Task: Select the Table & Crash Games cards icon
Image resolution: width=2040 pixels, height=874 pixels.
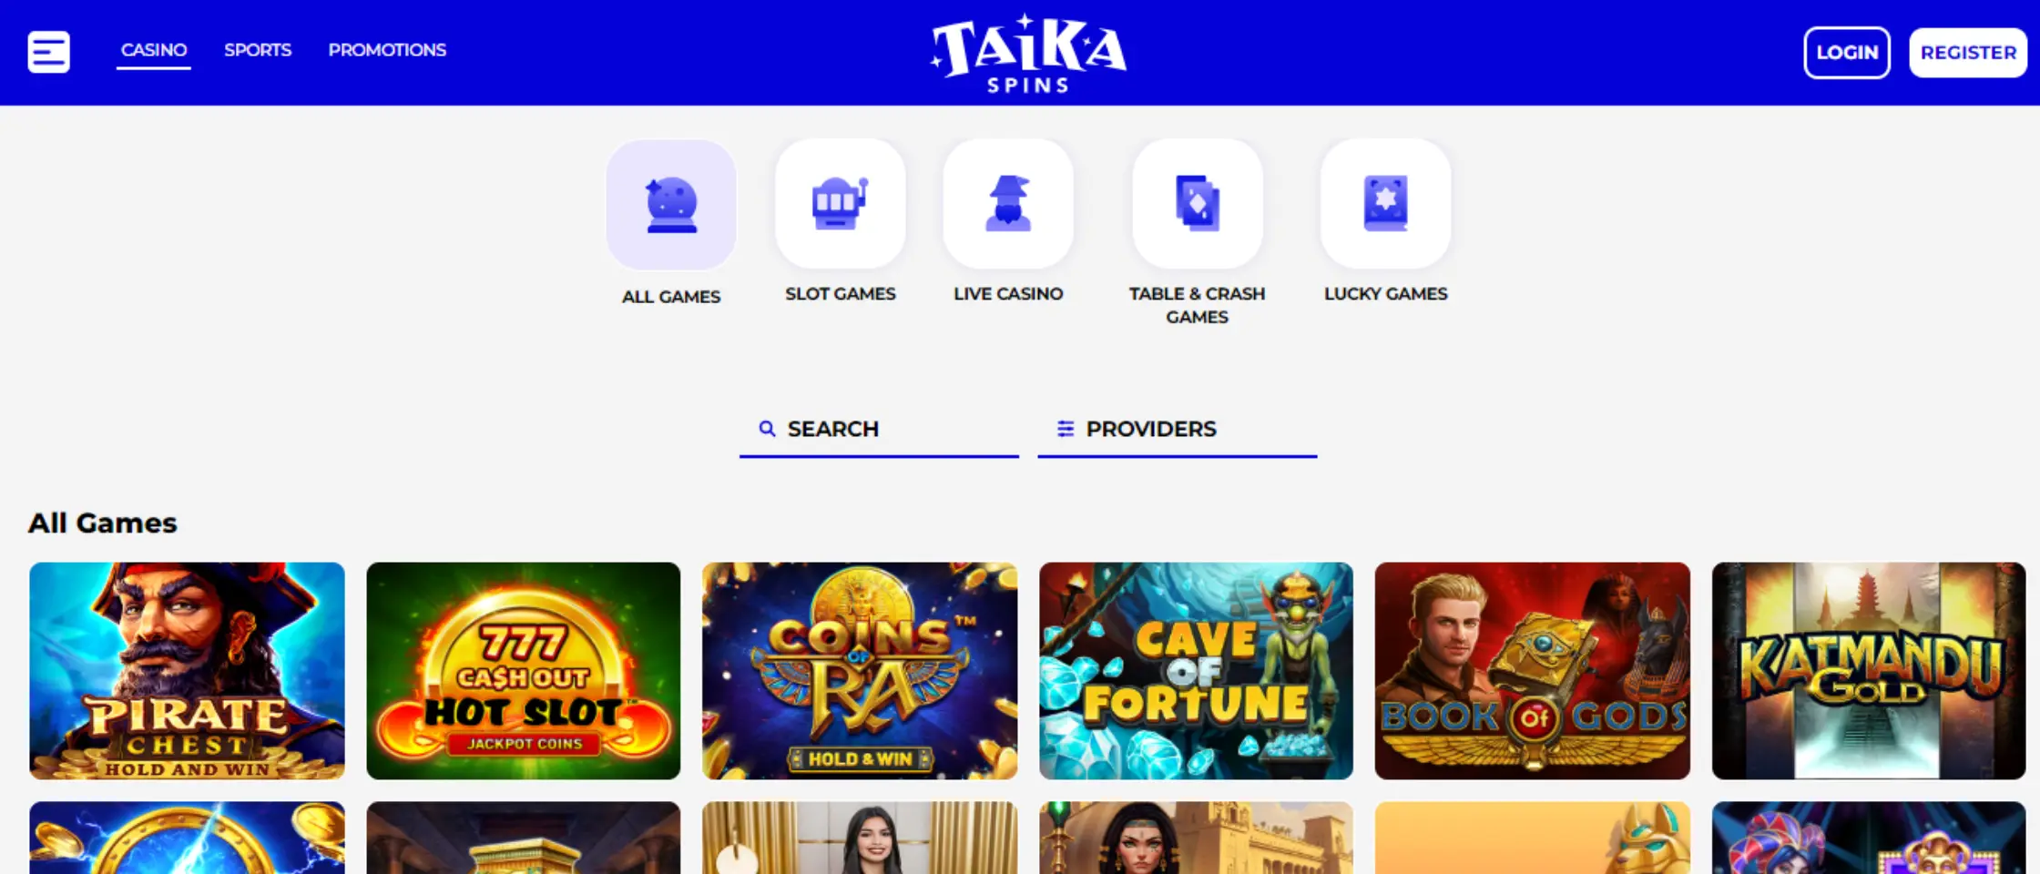Action: click(x=1197, y=204)
